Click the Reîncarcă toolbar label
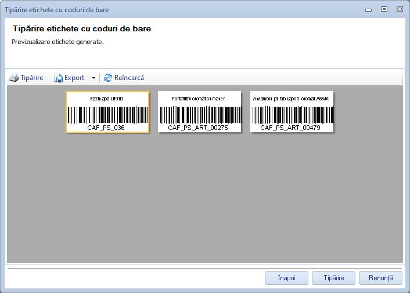 click(129, 78)
